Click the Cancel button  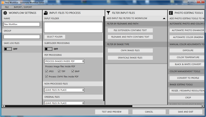tap(149, 112)
